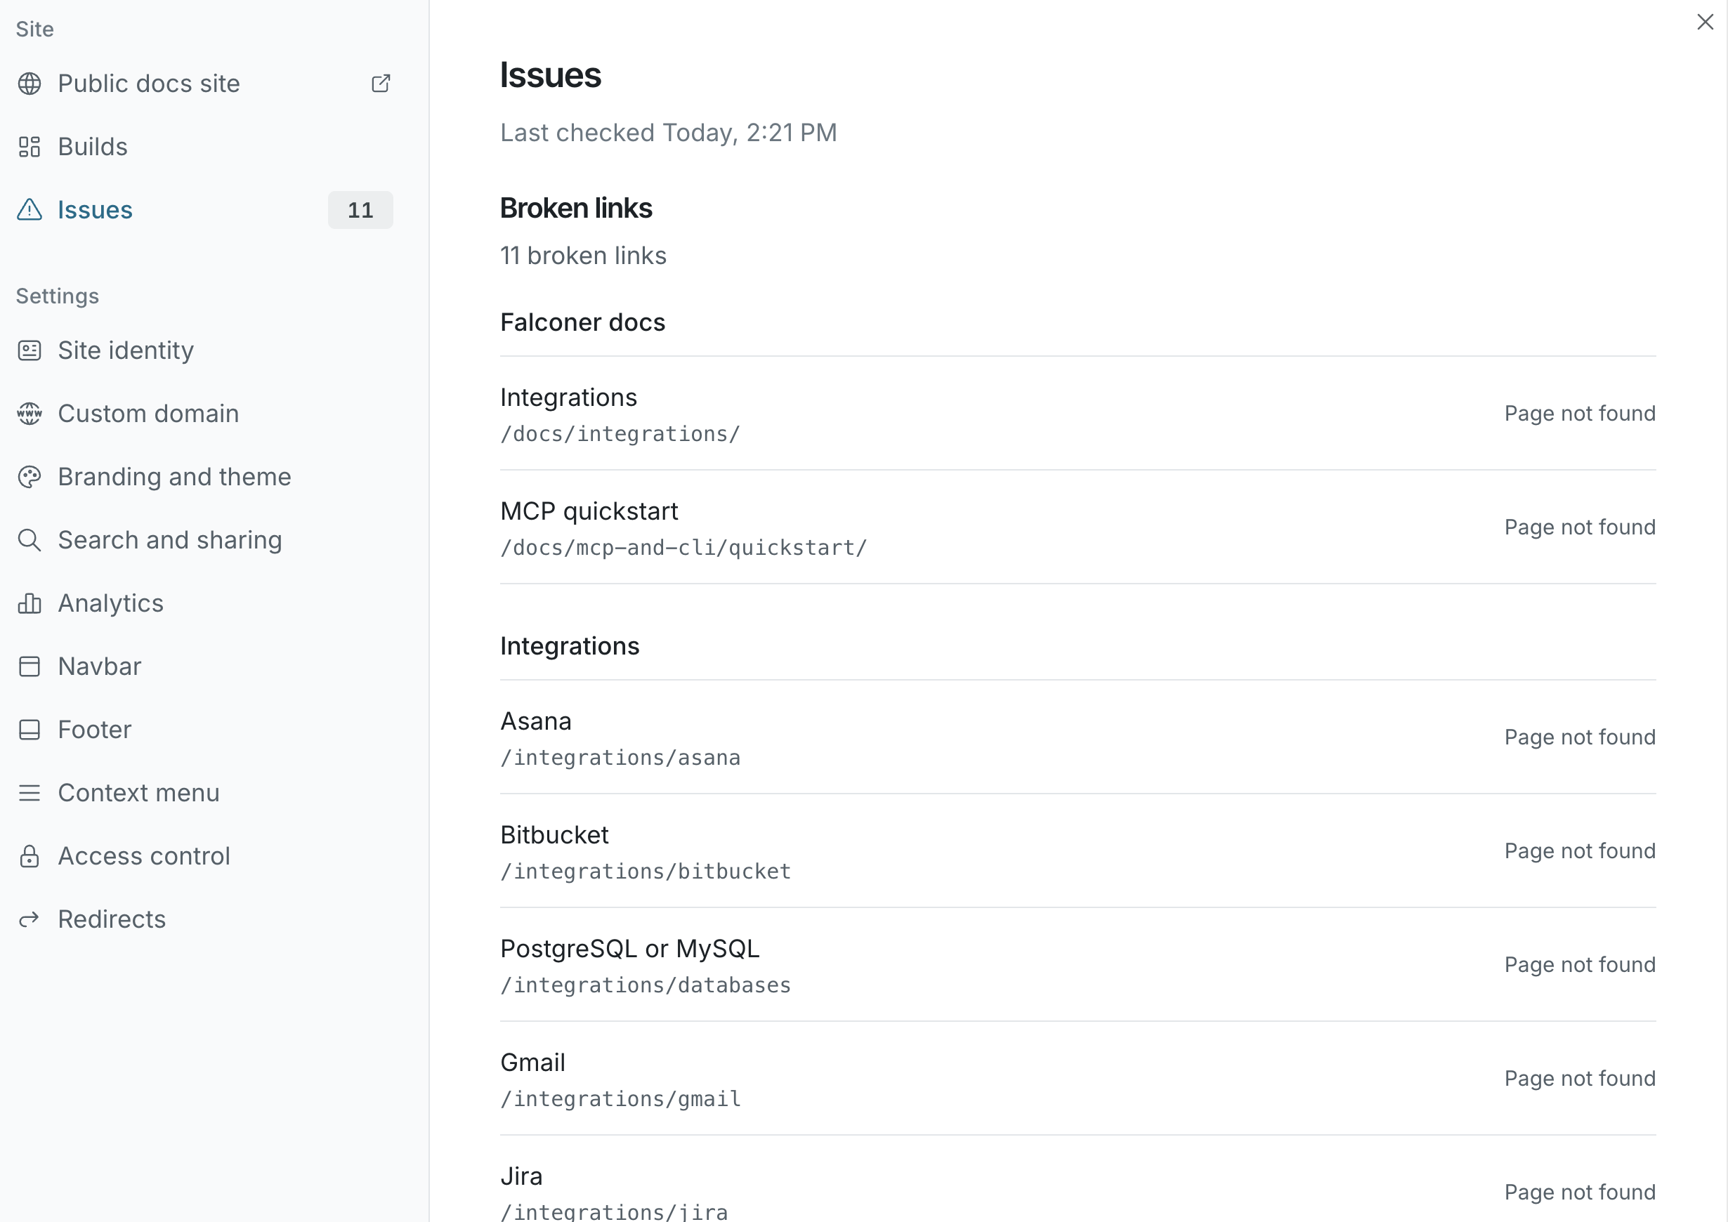The image size is (1728, 1222).
Task: Click the Search and sharing magnifier icon
Action: pyautogui.click(x=30, y=540)
